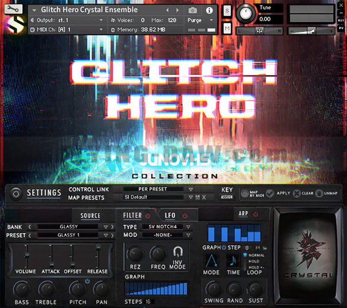The image size is (347, 308).
Task: Delete map preset with X icon
Action: [x=204, y=197]
